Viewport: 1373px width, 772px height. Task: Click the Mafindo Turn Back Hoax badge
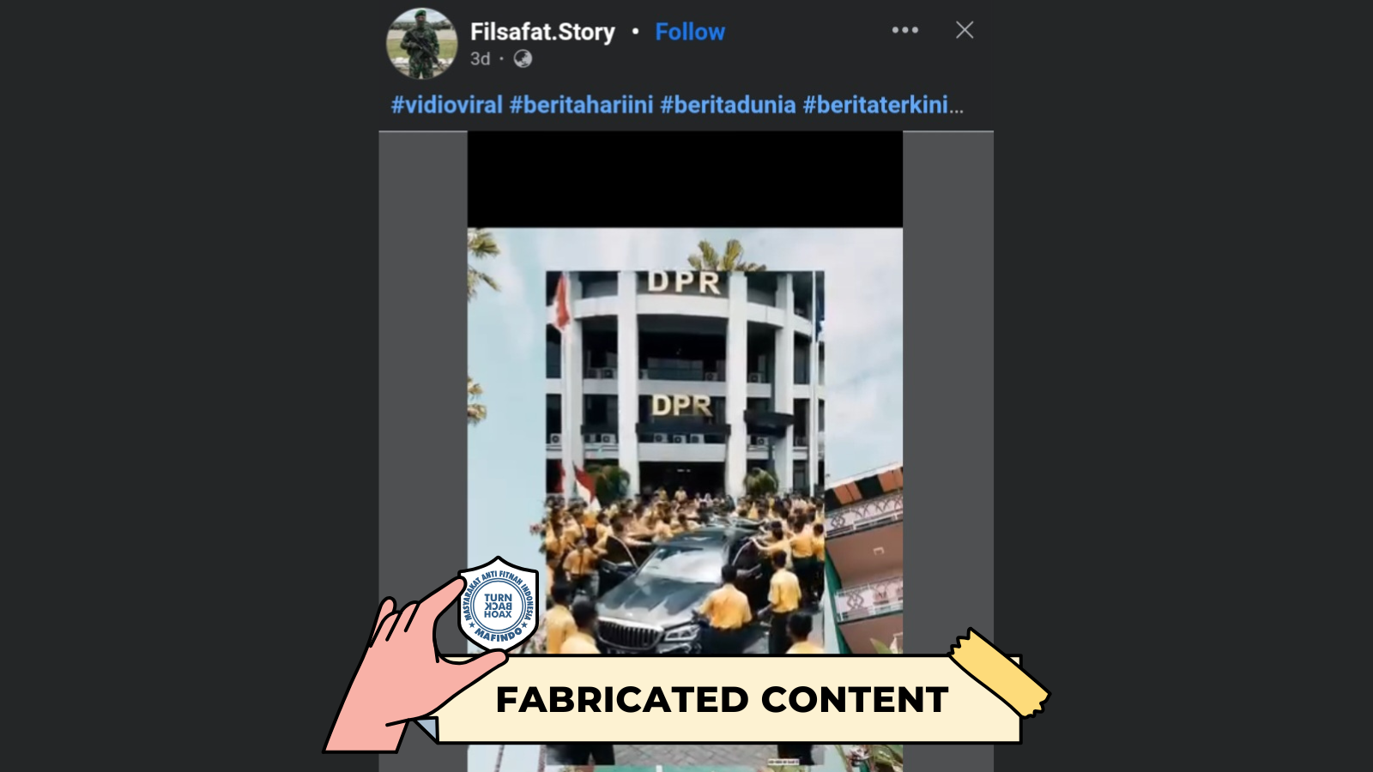tap(498, 605)
